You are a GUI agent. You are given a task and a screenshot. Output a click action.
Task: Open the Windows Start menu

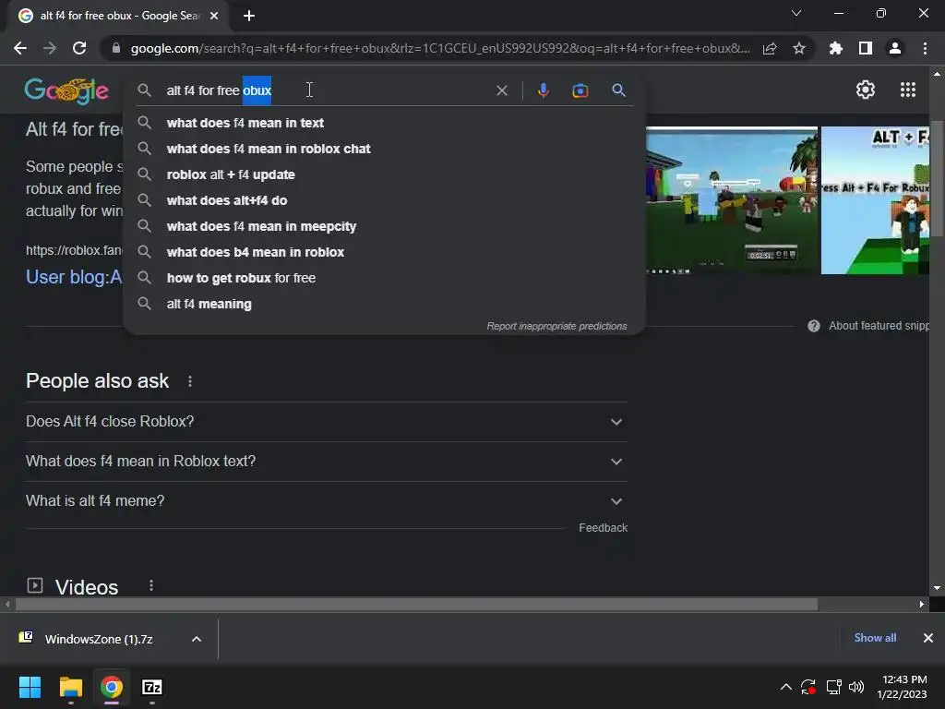(30, 687)
